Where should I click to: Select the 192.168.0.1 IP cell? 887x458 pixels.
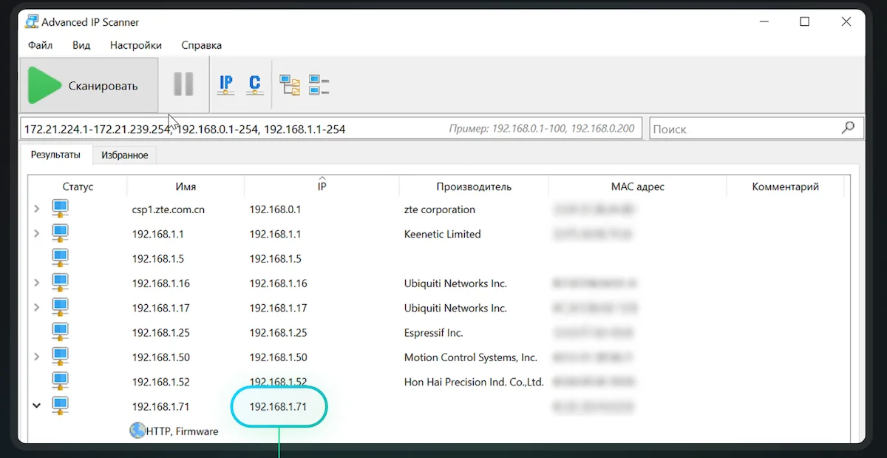[275, 209]
